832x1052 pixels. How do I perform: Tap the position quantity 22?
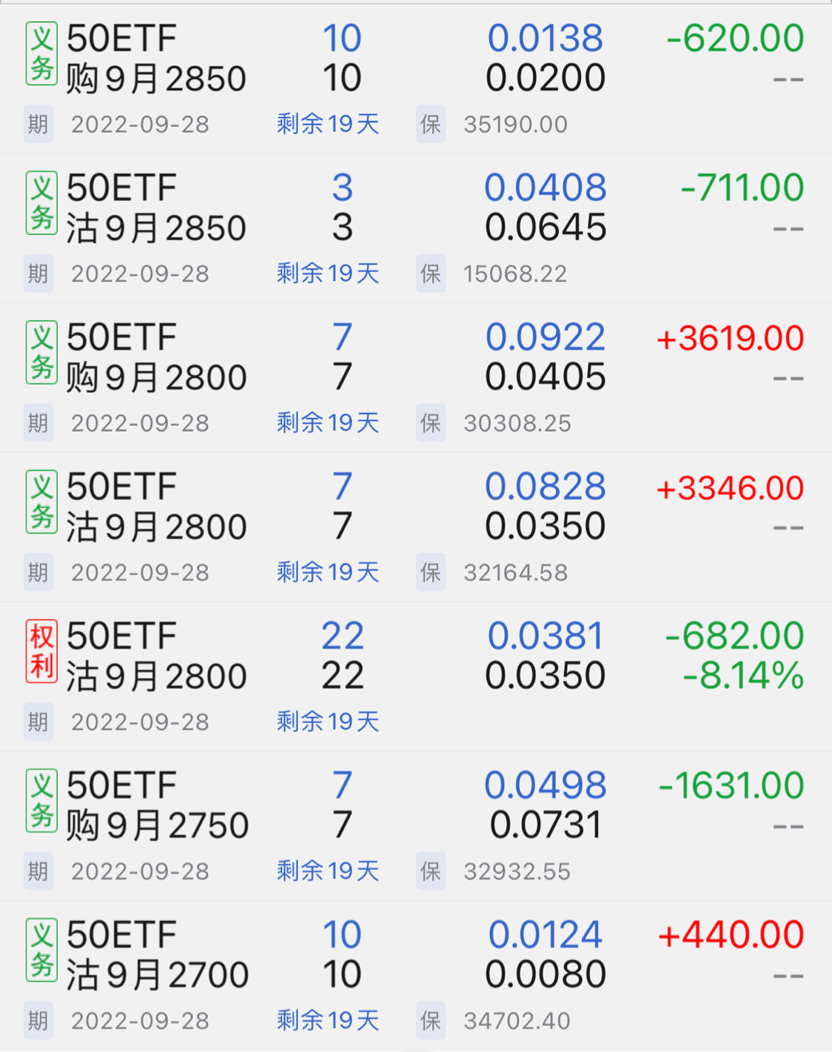(x=342, y=637)
